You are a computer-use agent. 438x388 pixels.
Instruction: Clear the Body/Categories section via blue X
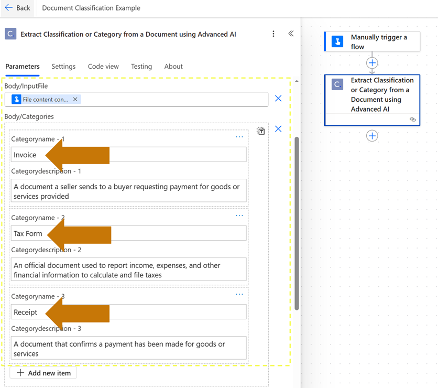[278, 128]
